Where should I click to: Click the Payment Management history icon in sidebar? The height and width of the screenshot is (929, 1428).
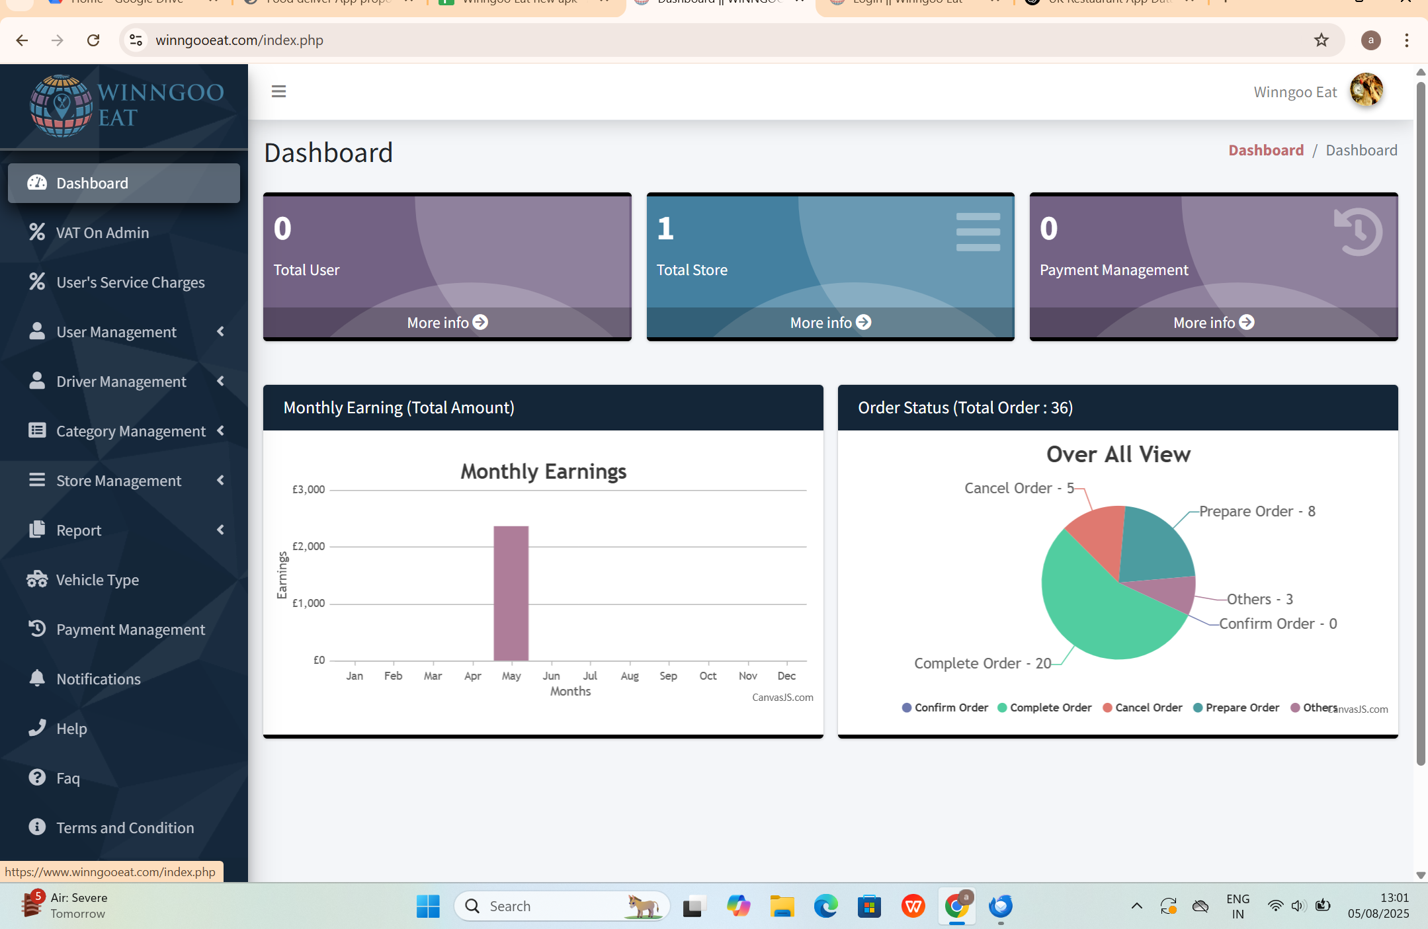click(x=37, y=629)
